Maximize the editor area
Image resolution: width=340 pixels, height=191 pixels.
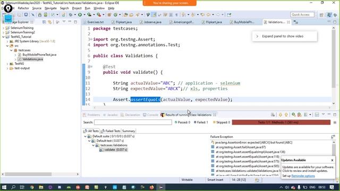pos(335,22)
